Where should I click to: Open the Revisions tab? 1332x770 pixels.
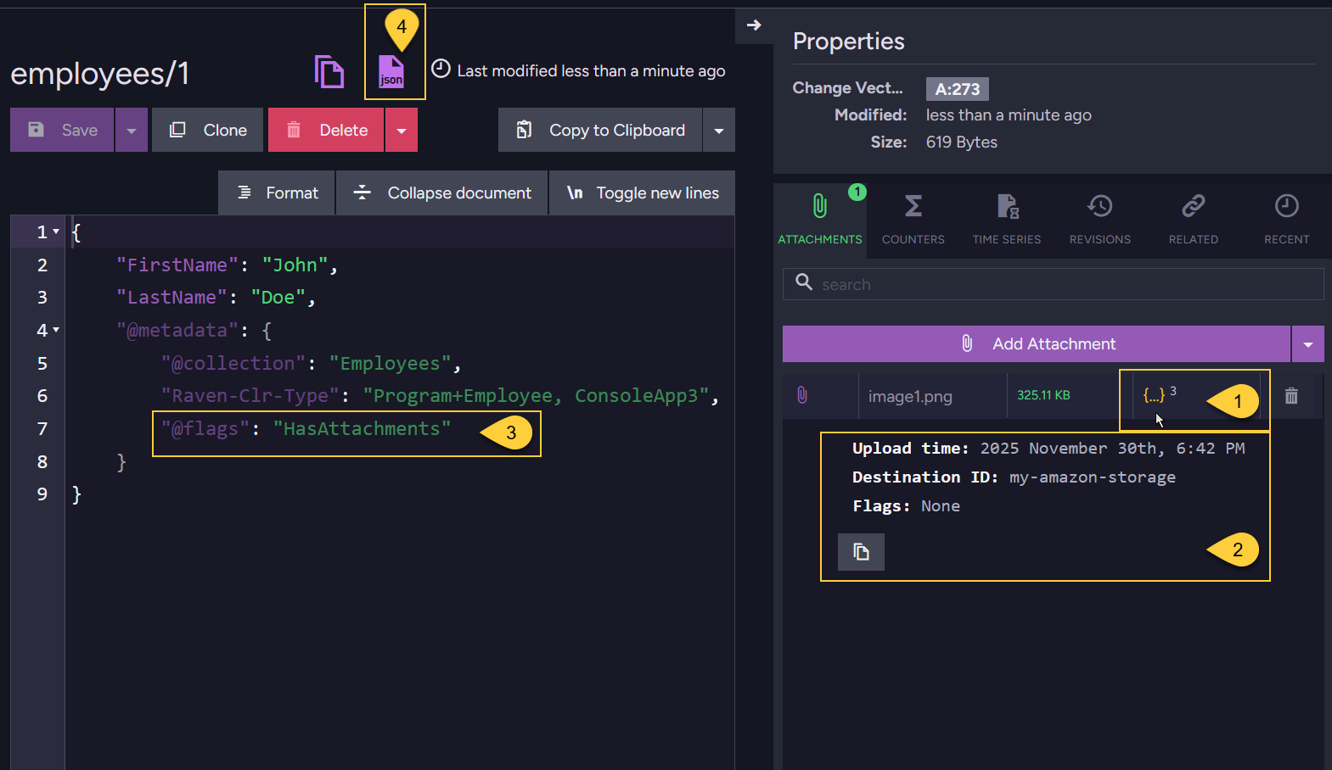pyautogui.click(x=1099, y=219)
